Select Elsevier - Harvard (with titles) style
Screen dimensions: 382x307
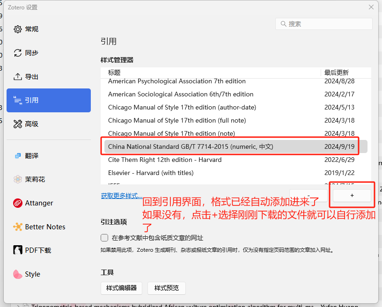(x=235, y=173)
